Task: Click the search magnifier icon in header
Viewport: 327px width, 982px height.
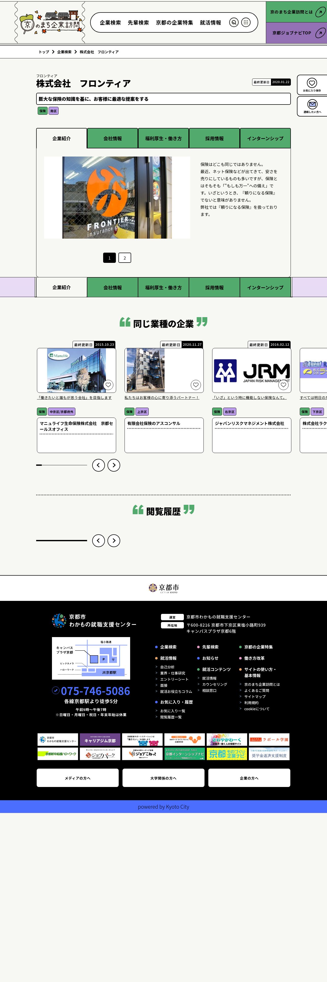Action: 234,22
